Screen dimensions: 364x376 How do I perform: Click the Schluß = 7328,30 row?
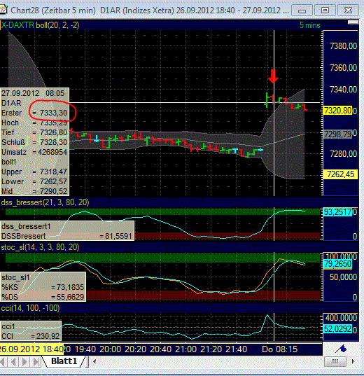[x=34, y=142]
